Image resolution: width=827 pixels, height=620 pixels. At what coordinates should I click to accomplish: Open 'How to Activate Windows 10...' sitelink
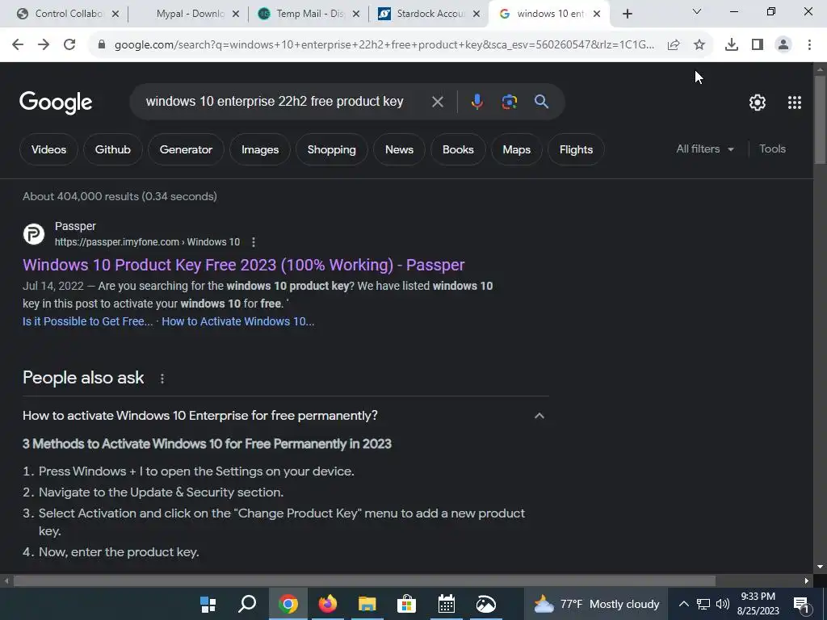click(x=238, y=321)
